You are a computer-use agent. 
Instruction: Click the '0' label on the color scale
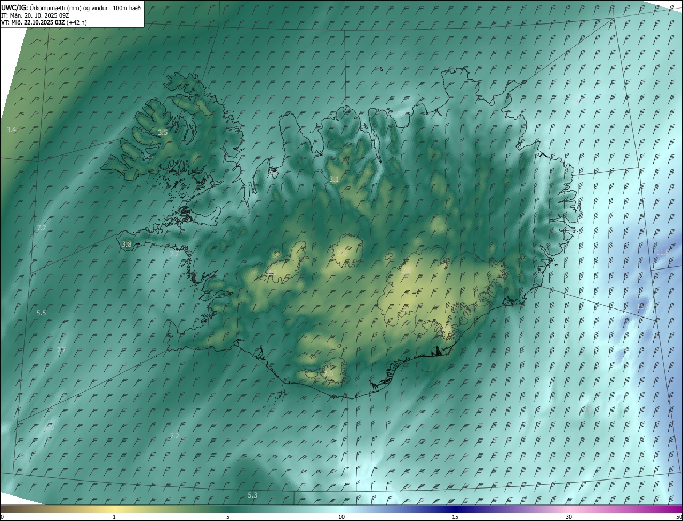point(2,517)
